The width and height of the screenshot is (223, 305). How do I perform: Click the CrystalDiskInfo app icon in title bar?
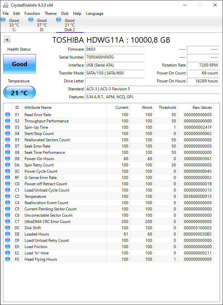coord(6,5)
